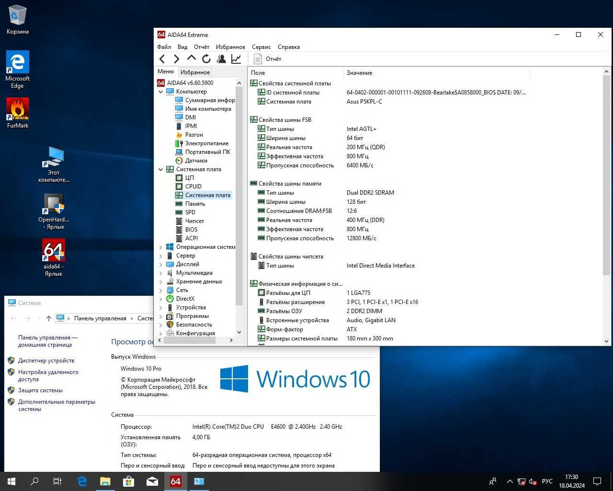Go back with the AIDA64 left arrow
Screen dimensions: 613x491
coord(162,59)
